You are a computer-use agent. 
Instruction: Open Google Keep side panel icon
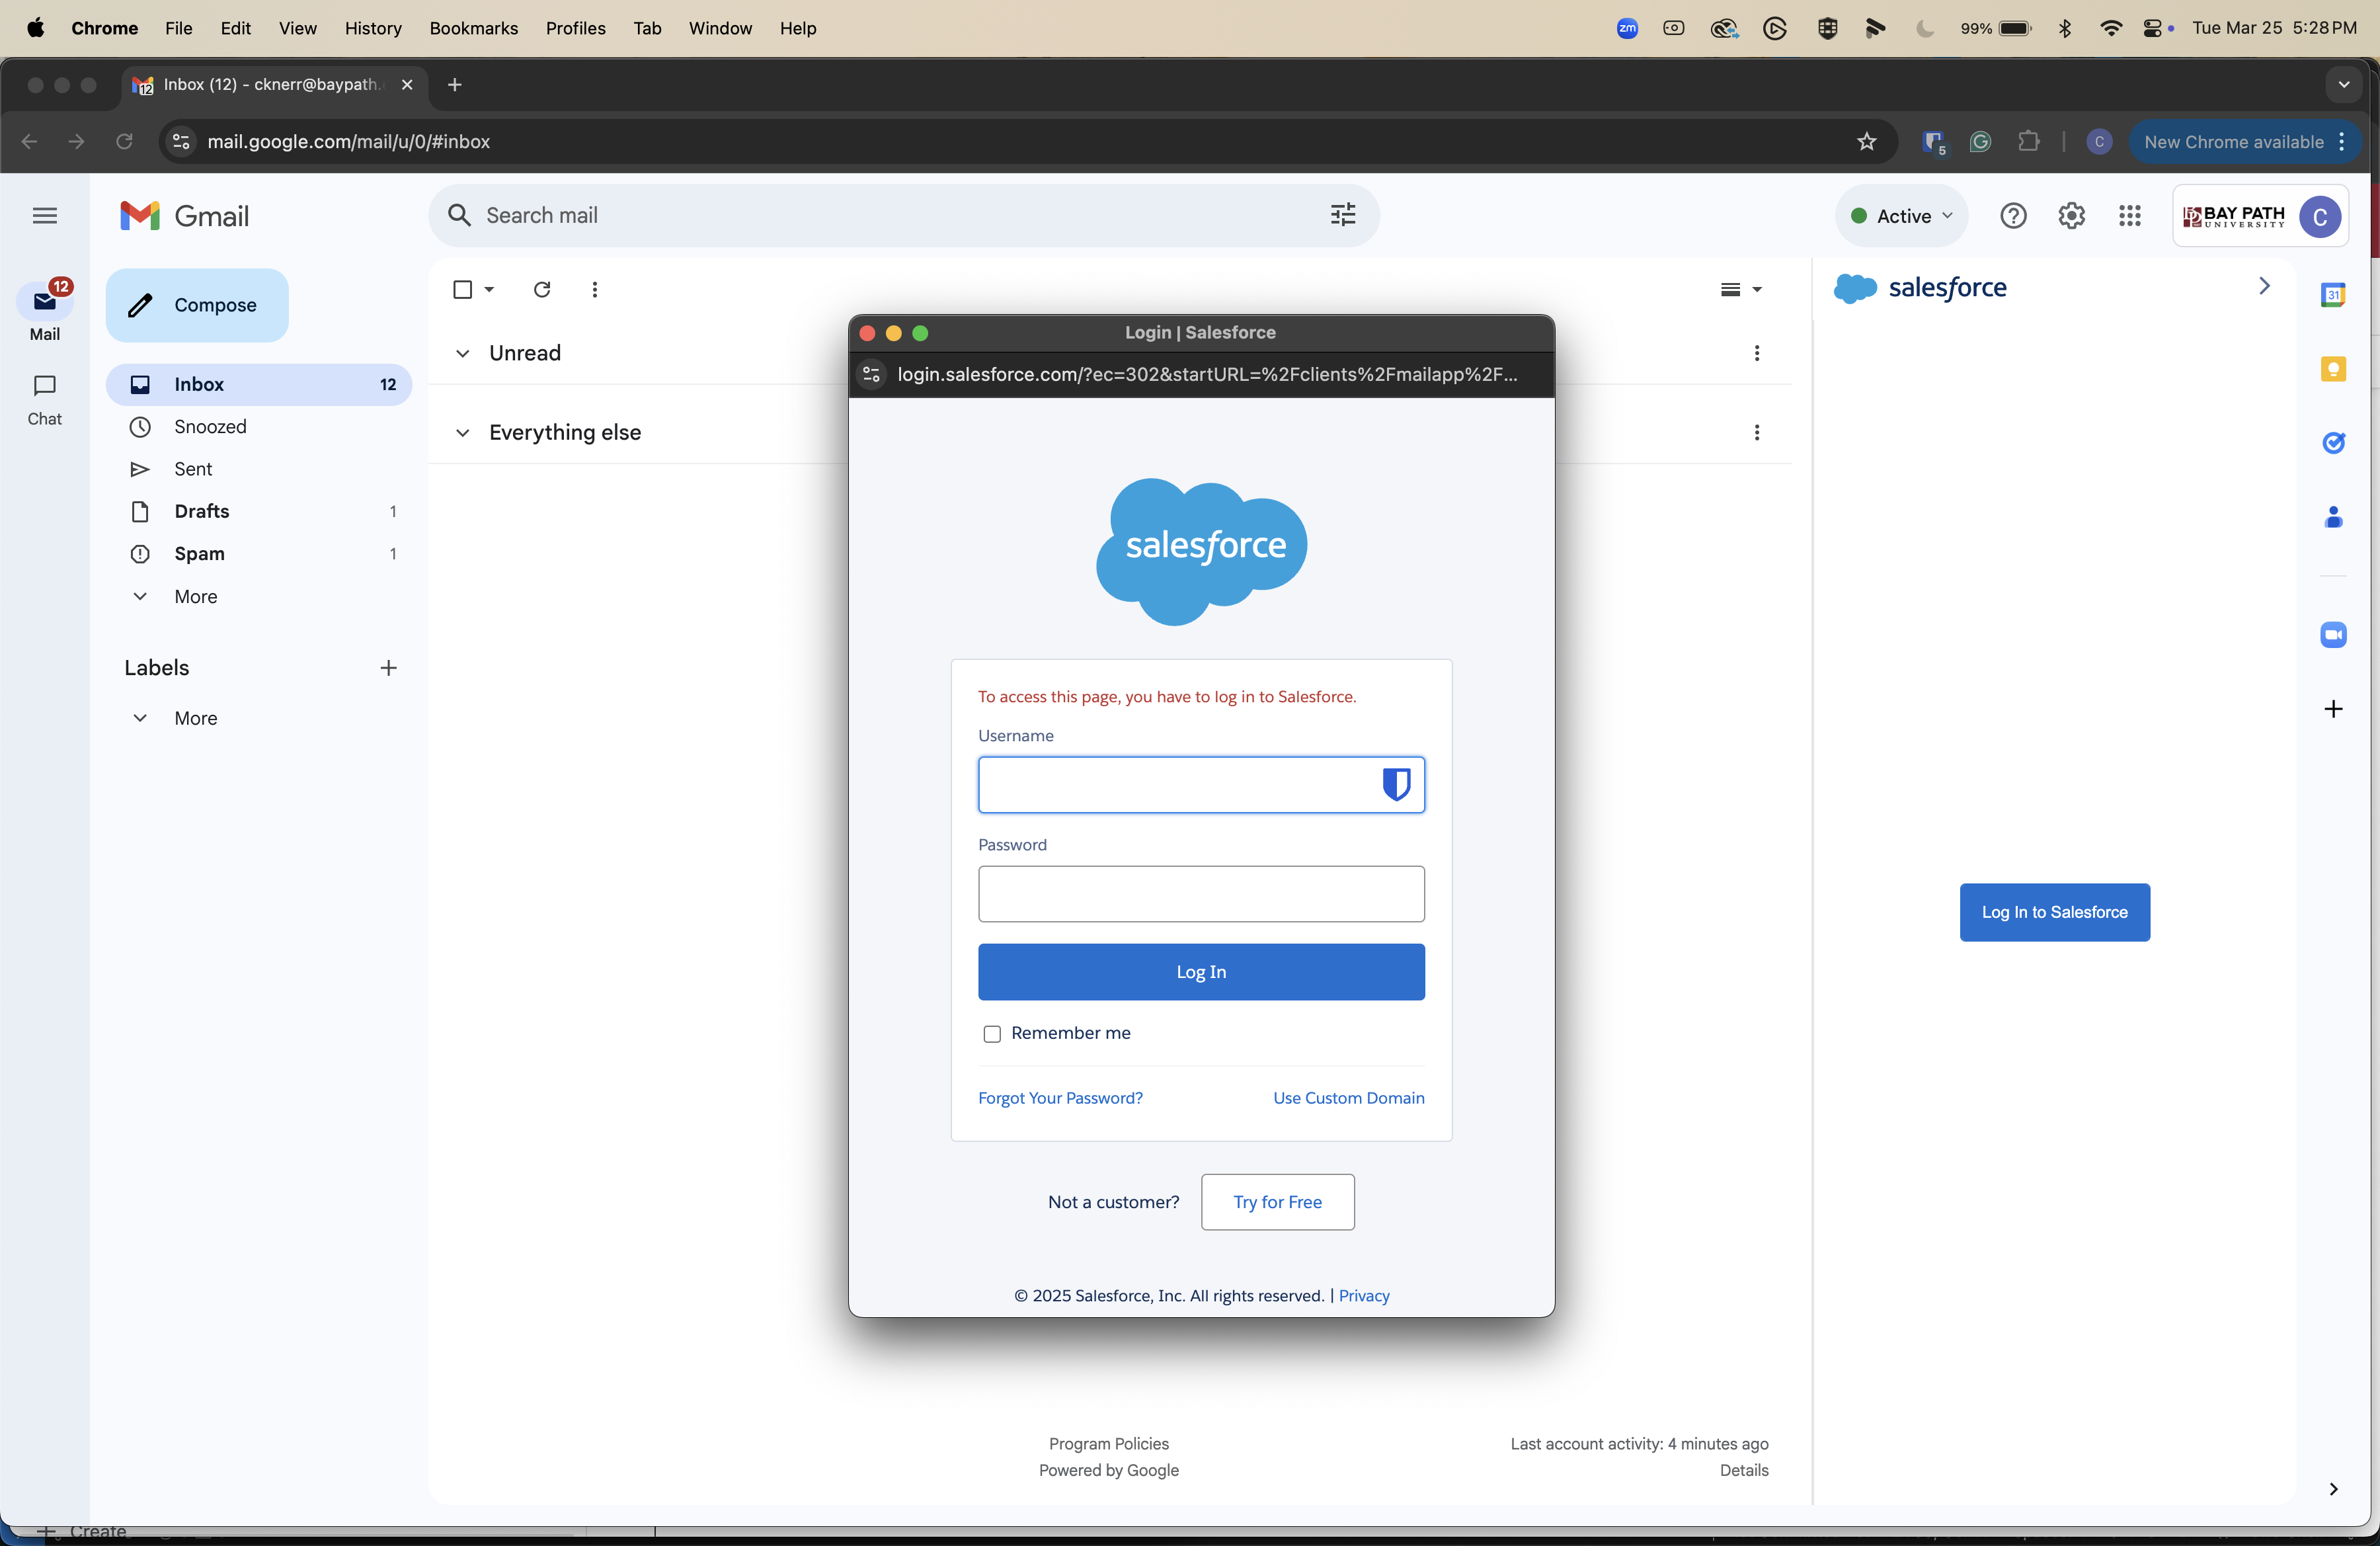(2333, 369)
